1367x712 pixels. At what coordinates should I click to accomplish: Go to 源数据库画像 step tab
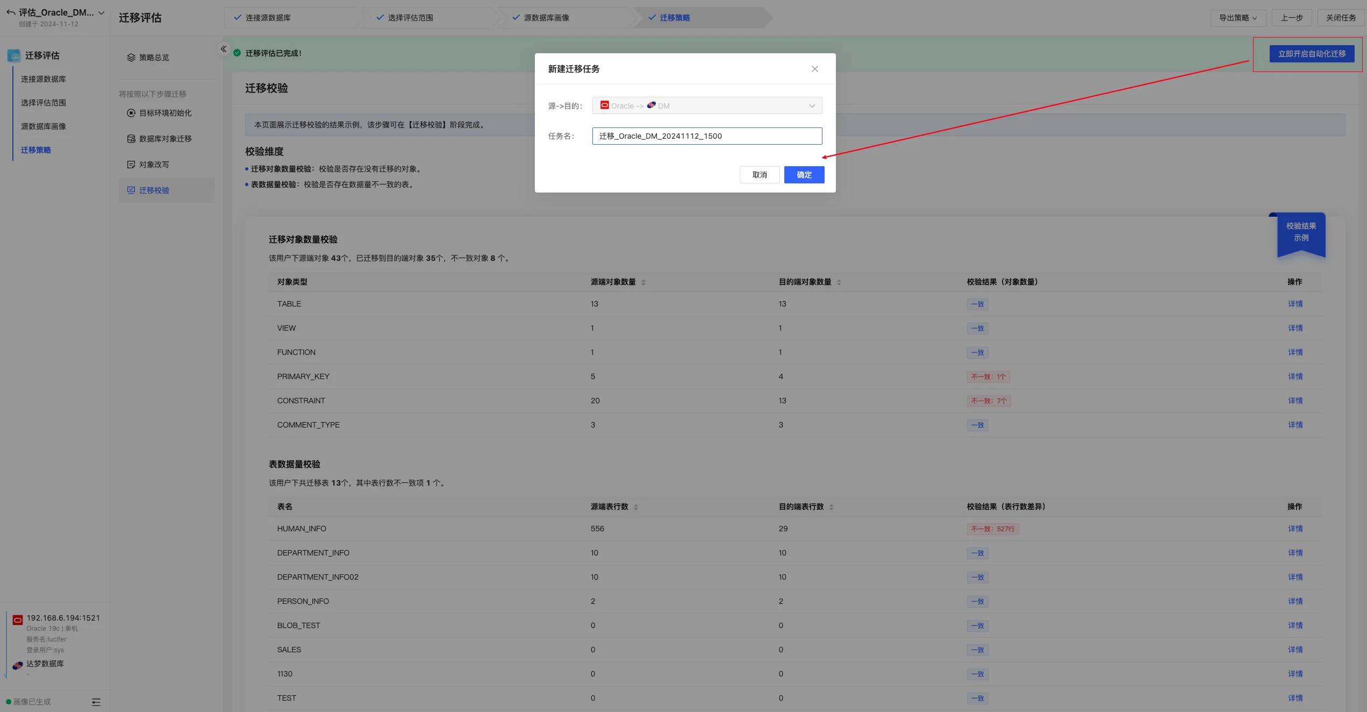coord(546,18)
